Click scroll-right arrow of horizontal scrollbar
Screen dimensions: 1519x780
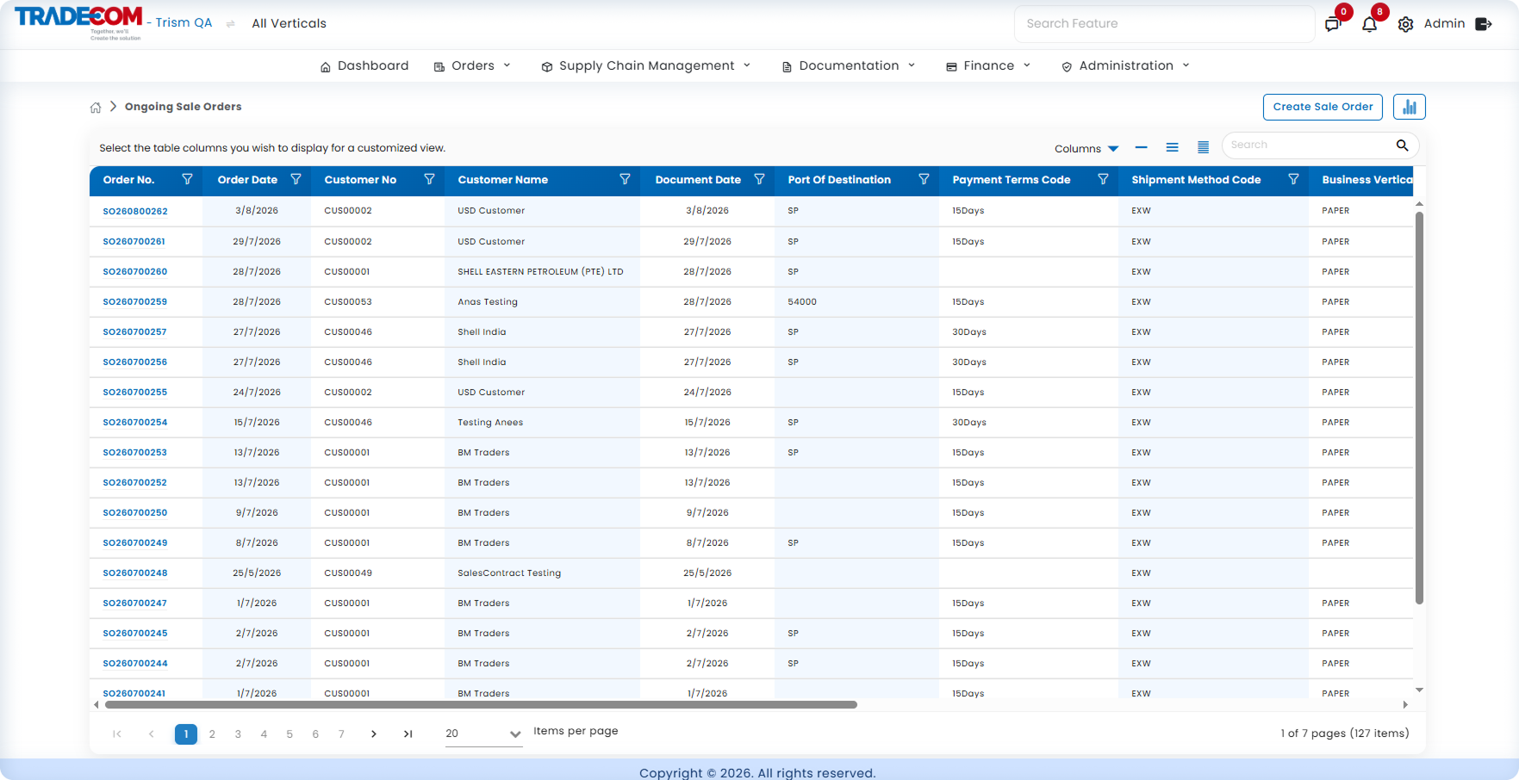tap(1405, 704)
